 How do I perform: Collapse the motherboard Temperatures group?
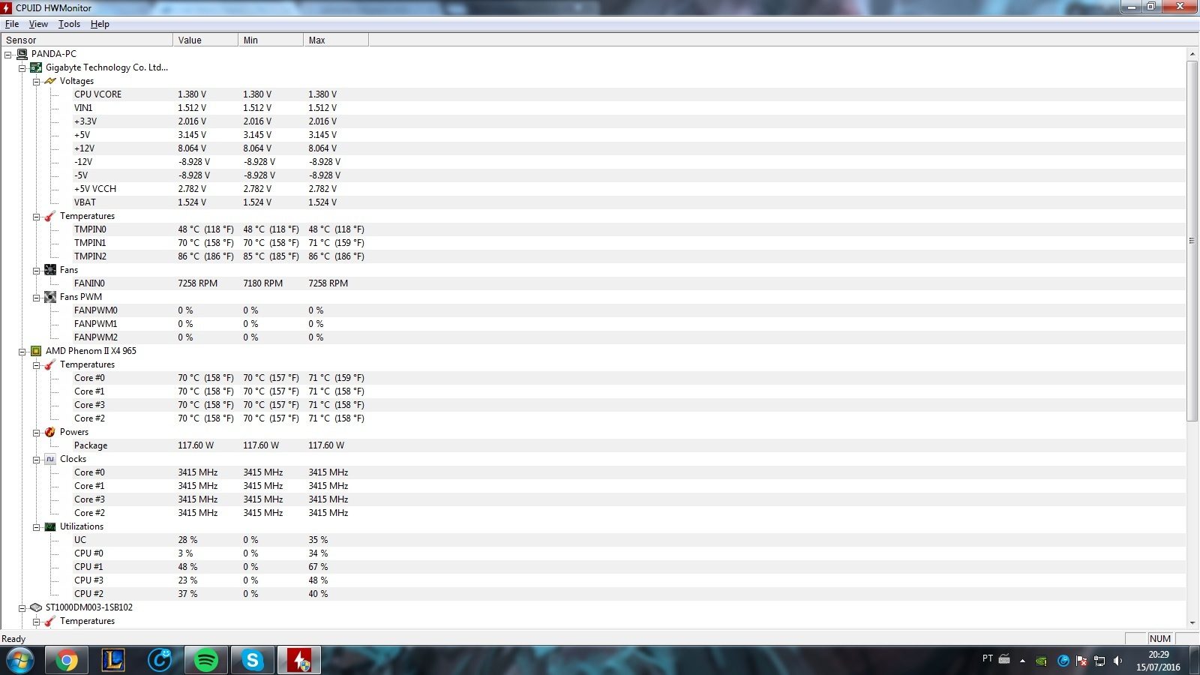[36, 217]
